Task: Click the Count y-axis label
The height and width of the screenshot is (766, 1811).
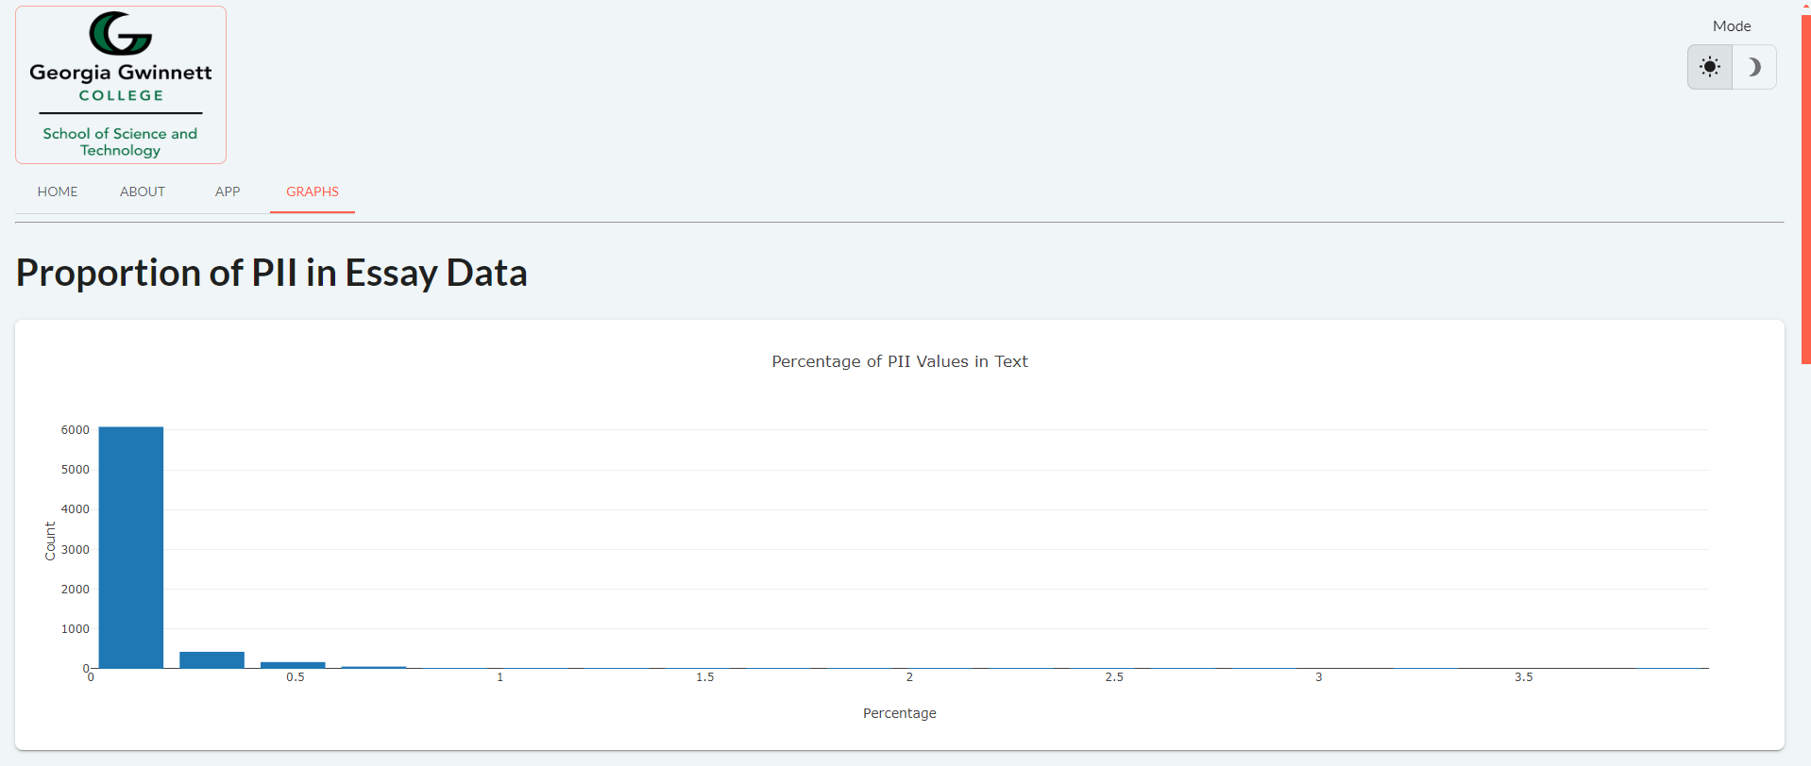Action: point(50,541)
